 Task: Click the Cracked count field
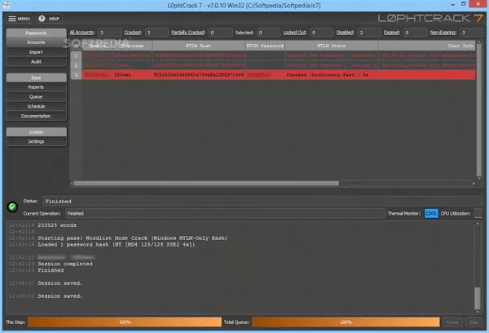156,33
